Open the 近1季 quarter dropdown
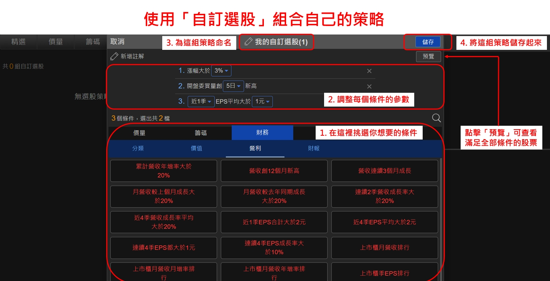This screenshot has height=281, width=550. pyautogui.click(x=201, y=102)
